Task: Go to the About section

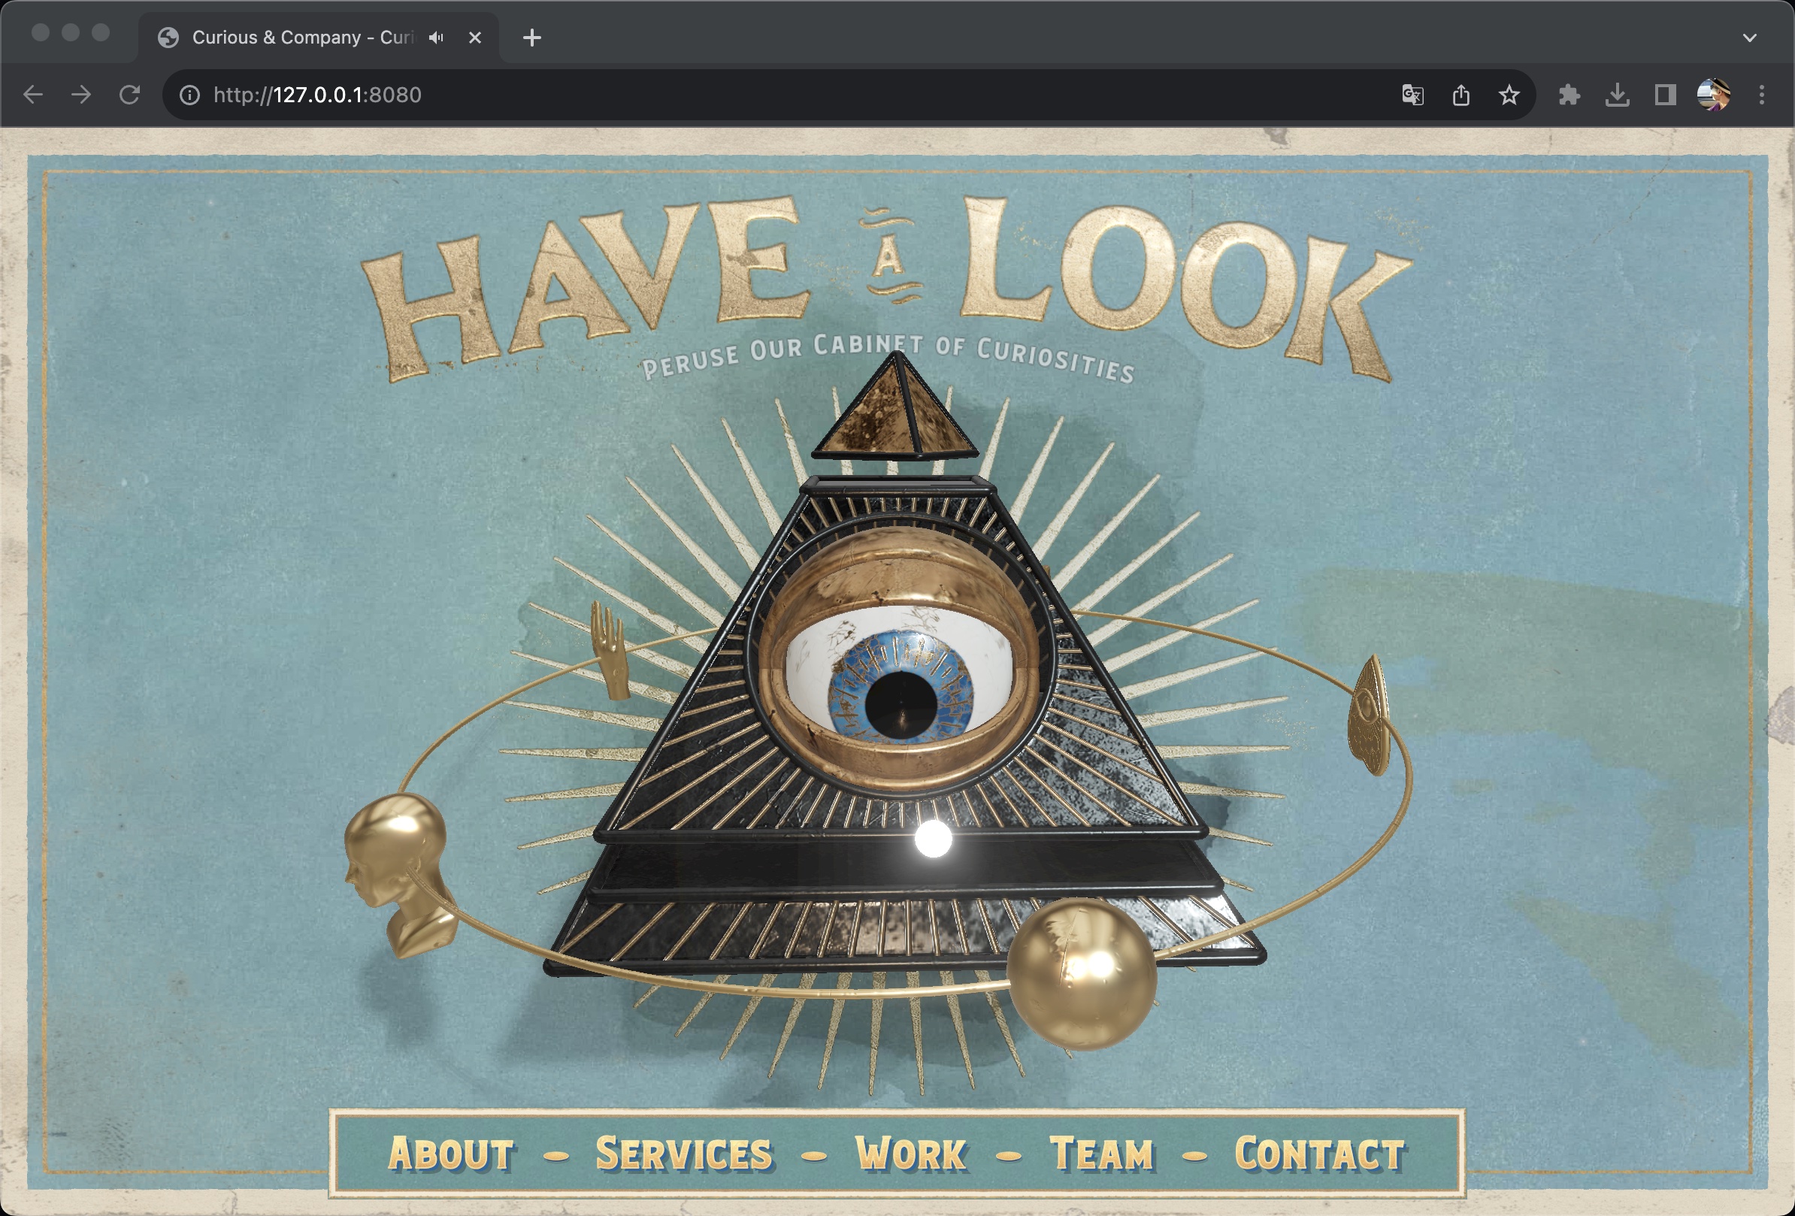Action: (x=451, y=1154)
